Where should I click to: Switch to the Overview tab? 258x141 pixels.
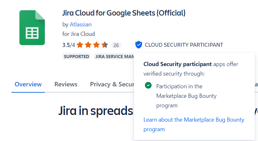tap(28, 84)
